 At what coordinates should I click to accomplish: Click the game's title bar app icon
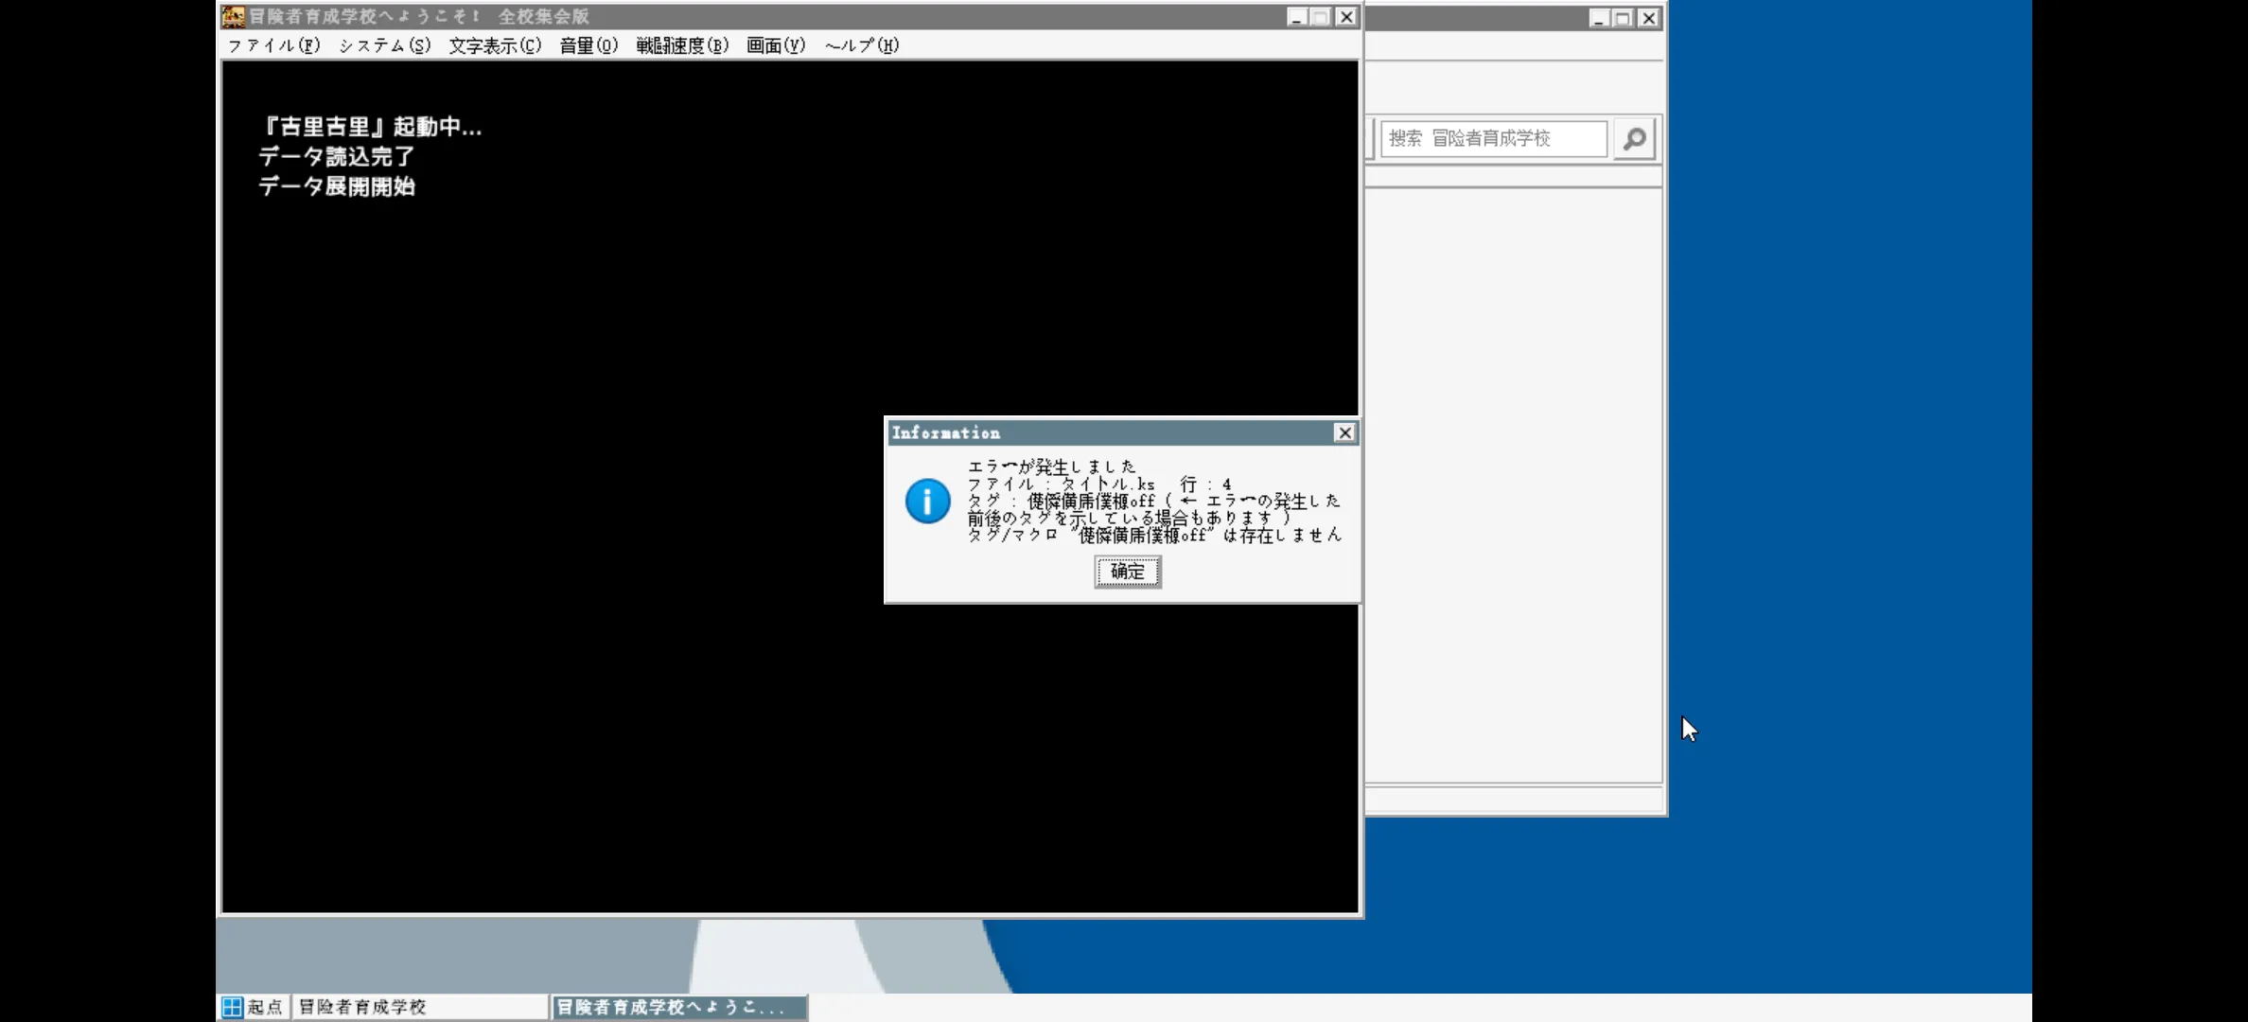click(233, 17)
